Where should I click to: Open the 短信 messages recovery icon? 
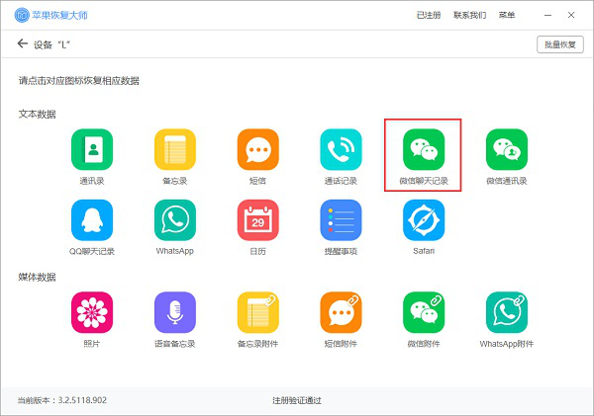click(257, 150)
